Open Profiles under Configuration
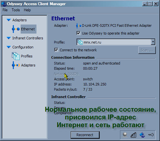The height and width of the screenshot is (141, 160). pos(27,56)
